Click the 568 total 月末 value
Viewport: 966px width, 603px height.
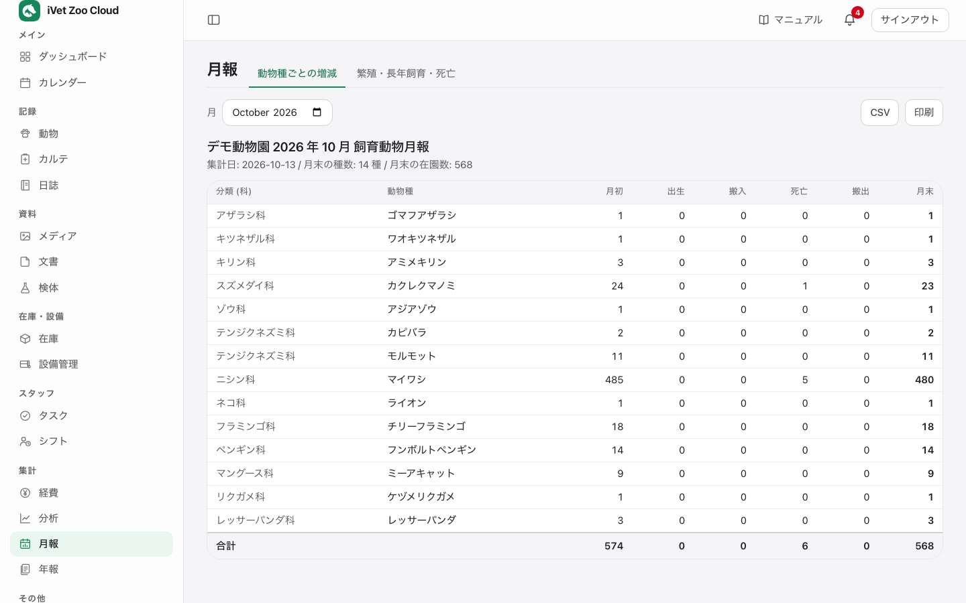point(924,546)
